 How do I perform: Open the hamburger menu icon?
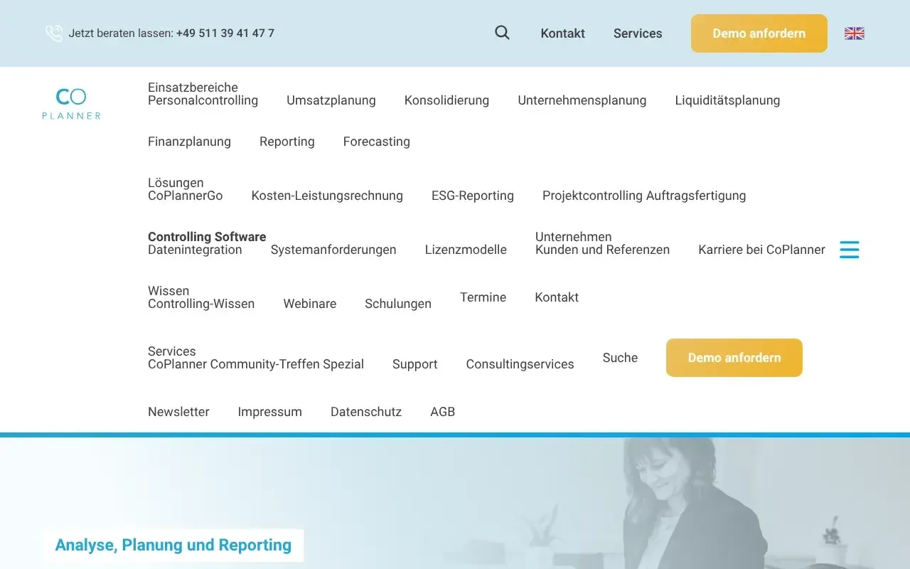click(x=849, y=250)
